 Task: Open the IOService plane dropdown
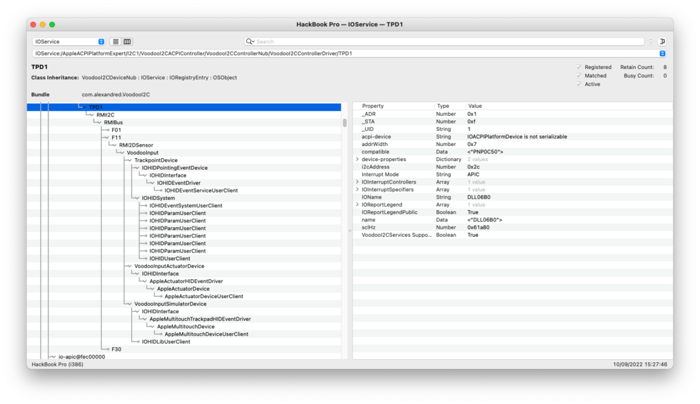(68, 42)
